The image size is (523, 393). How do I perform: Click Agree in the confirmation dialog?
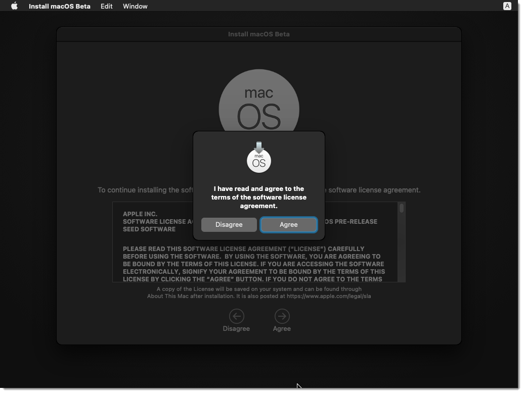(288, 224)
